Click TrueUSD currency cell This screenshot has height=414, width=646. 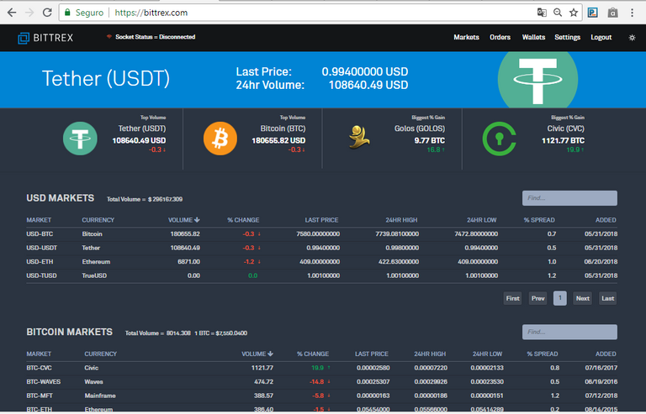94,275
